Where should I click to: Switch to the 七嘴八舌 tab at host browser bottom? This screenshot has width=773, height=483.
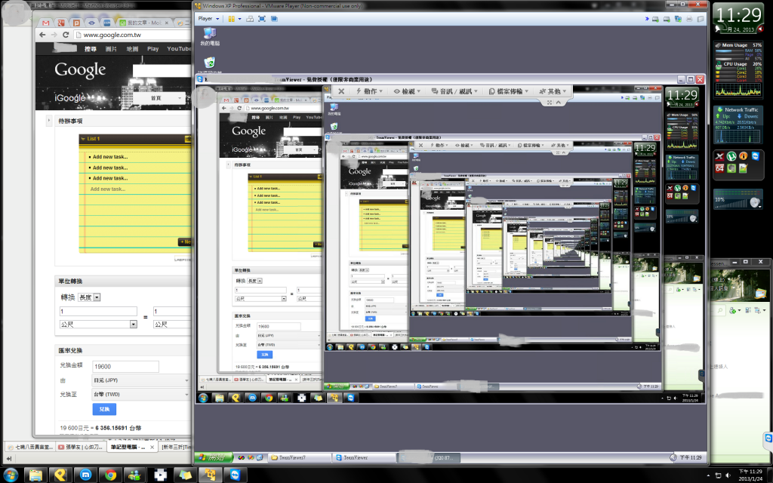pos(29,447)
